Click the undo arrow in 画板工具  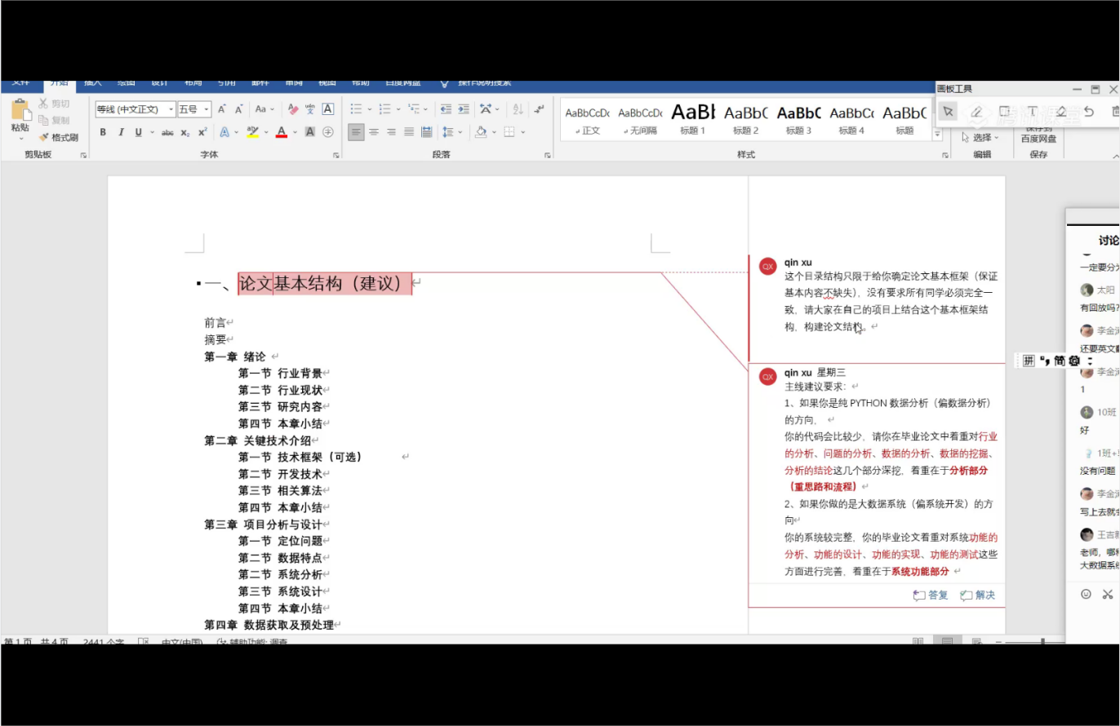pyautogui.click(x=1088, y=112)
